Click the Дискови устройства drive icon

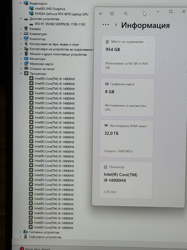coord(26,19)
